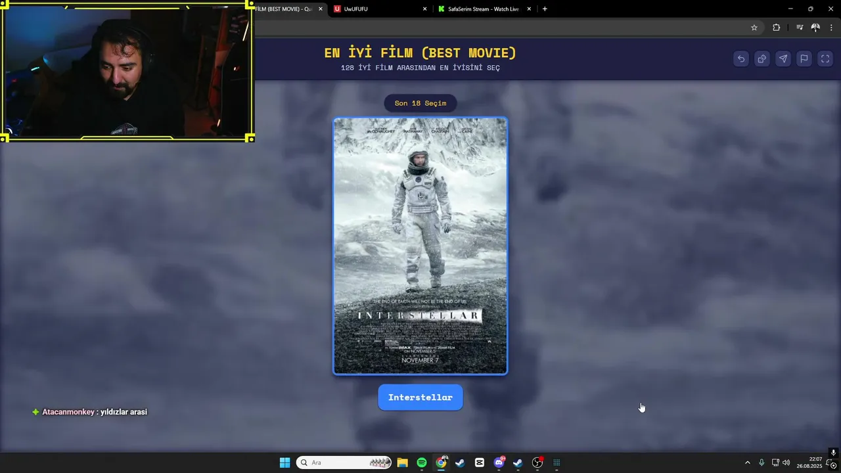
Task: Open the volume speaker tray icon
Action: click(x=786, y=462)
